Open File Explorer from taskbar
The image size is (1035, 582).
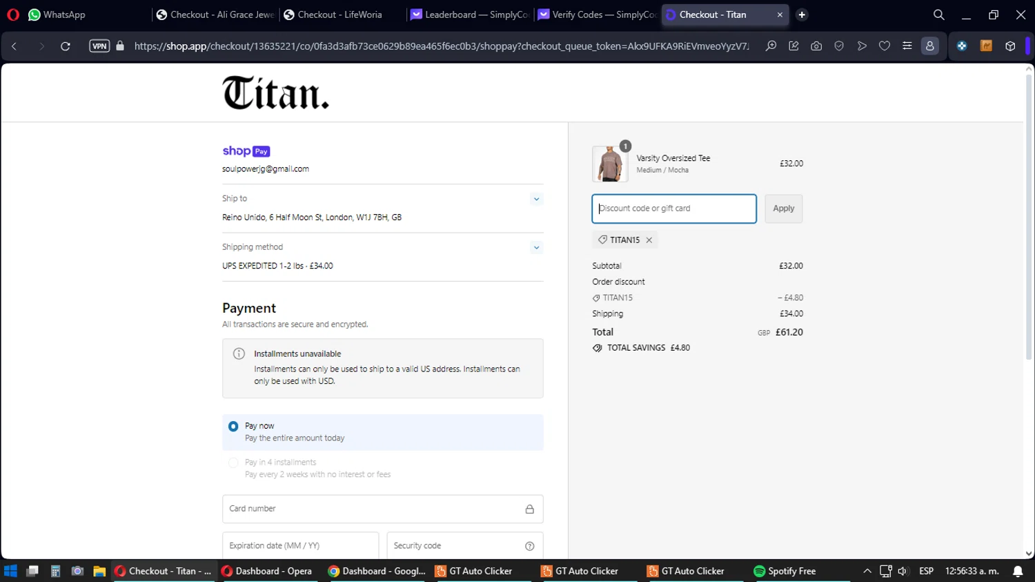coord(99,571)
